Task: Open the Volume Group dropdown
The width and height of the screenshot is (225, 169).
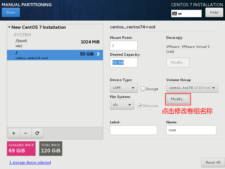Action: (192, 88)
